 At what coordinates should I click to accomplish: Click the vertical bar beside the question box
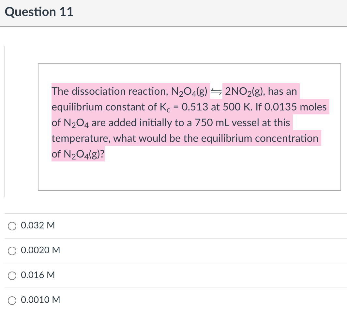(x=5, y=121)
